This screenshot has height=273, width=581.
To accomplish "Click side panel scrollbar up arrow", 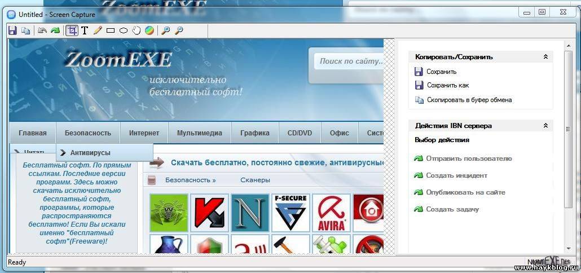I will point(569,45).
